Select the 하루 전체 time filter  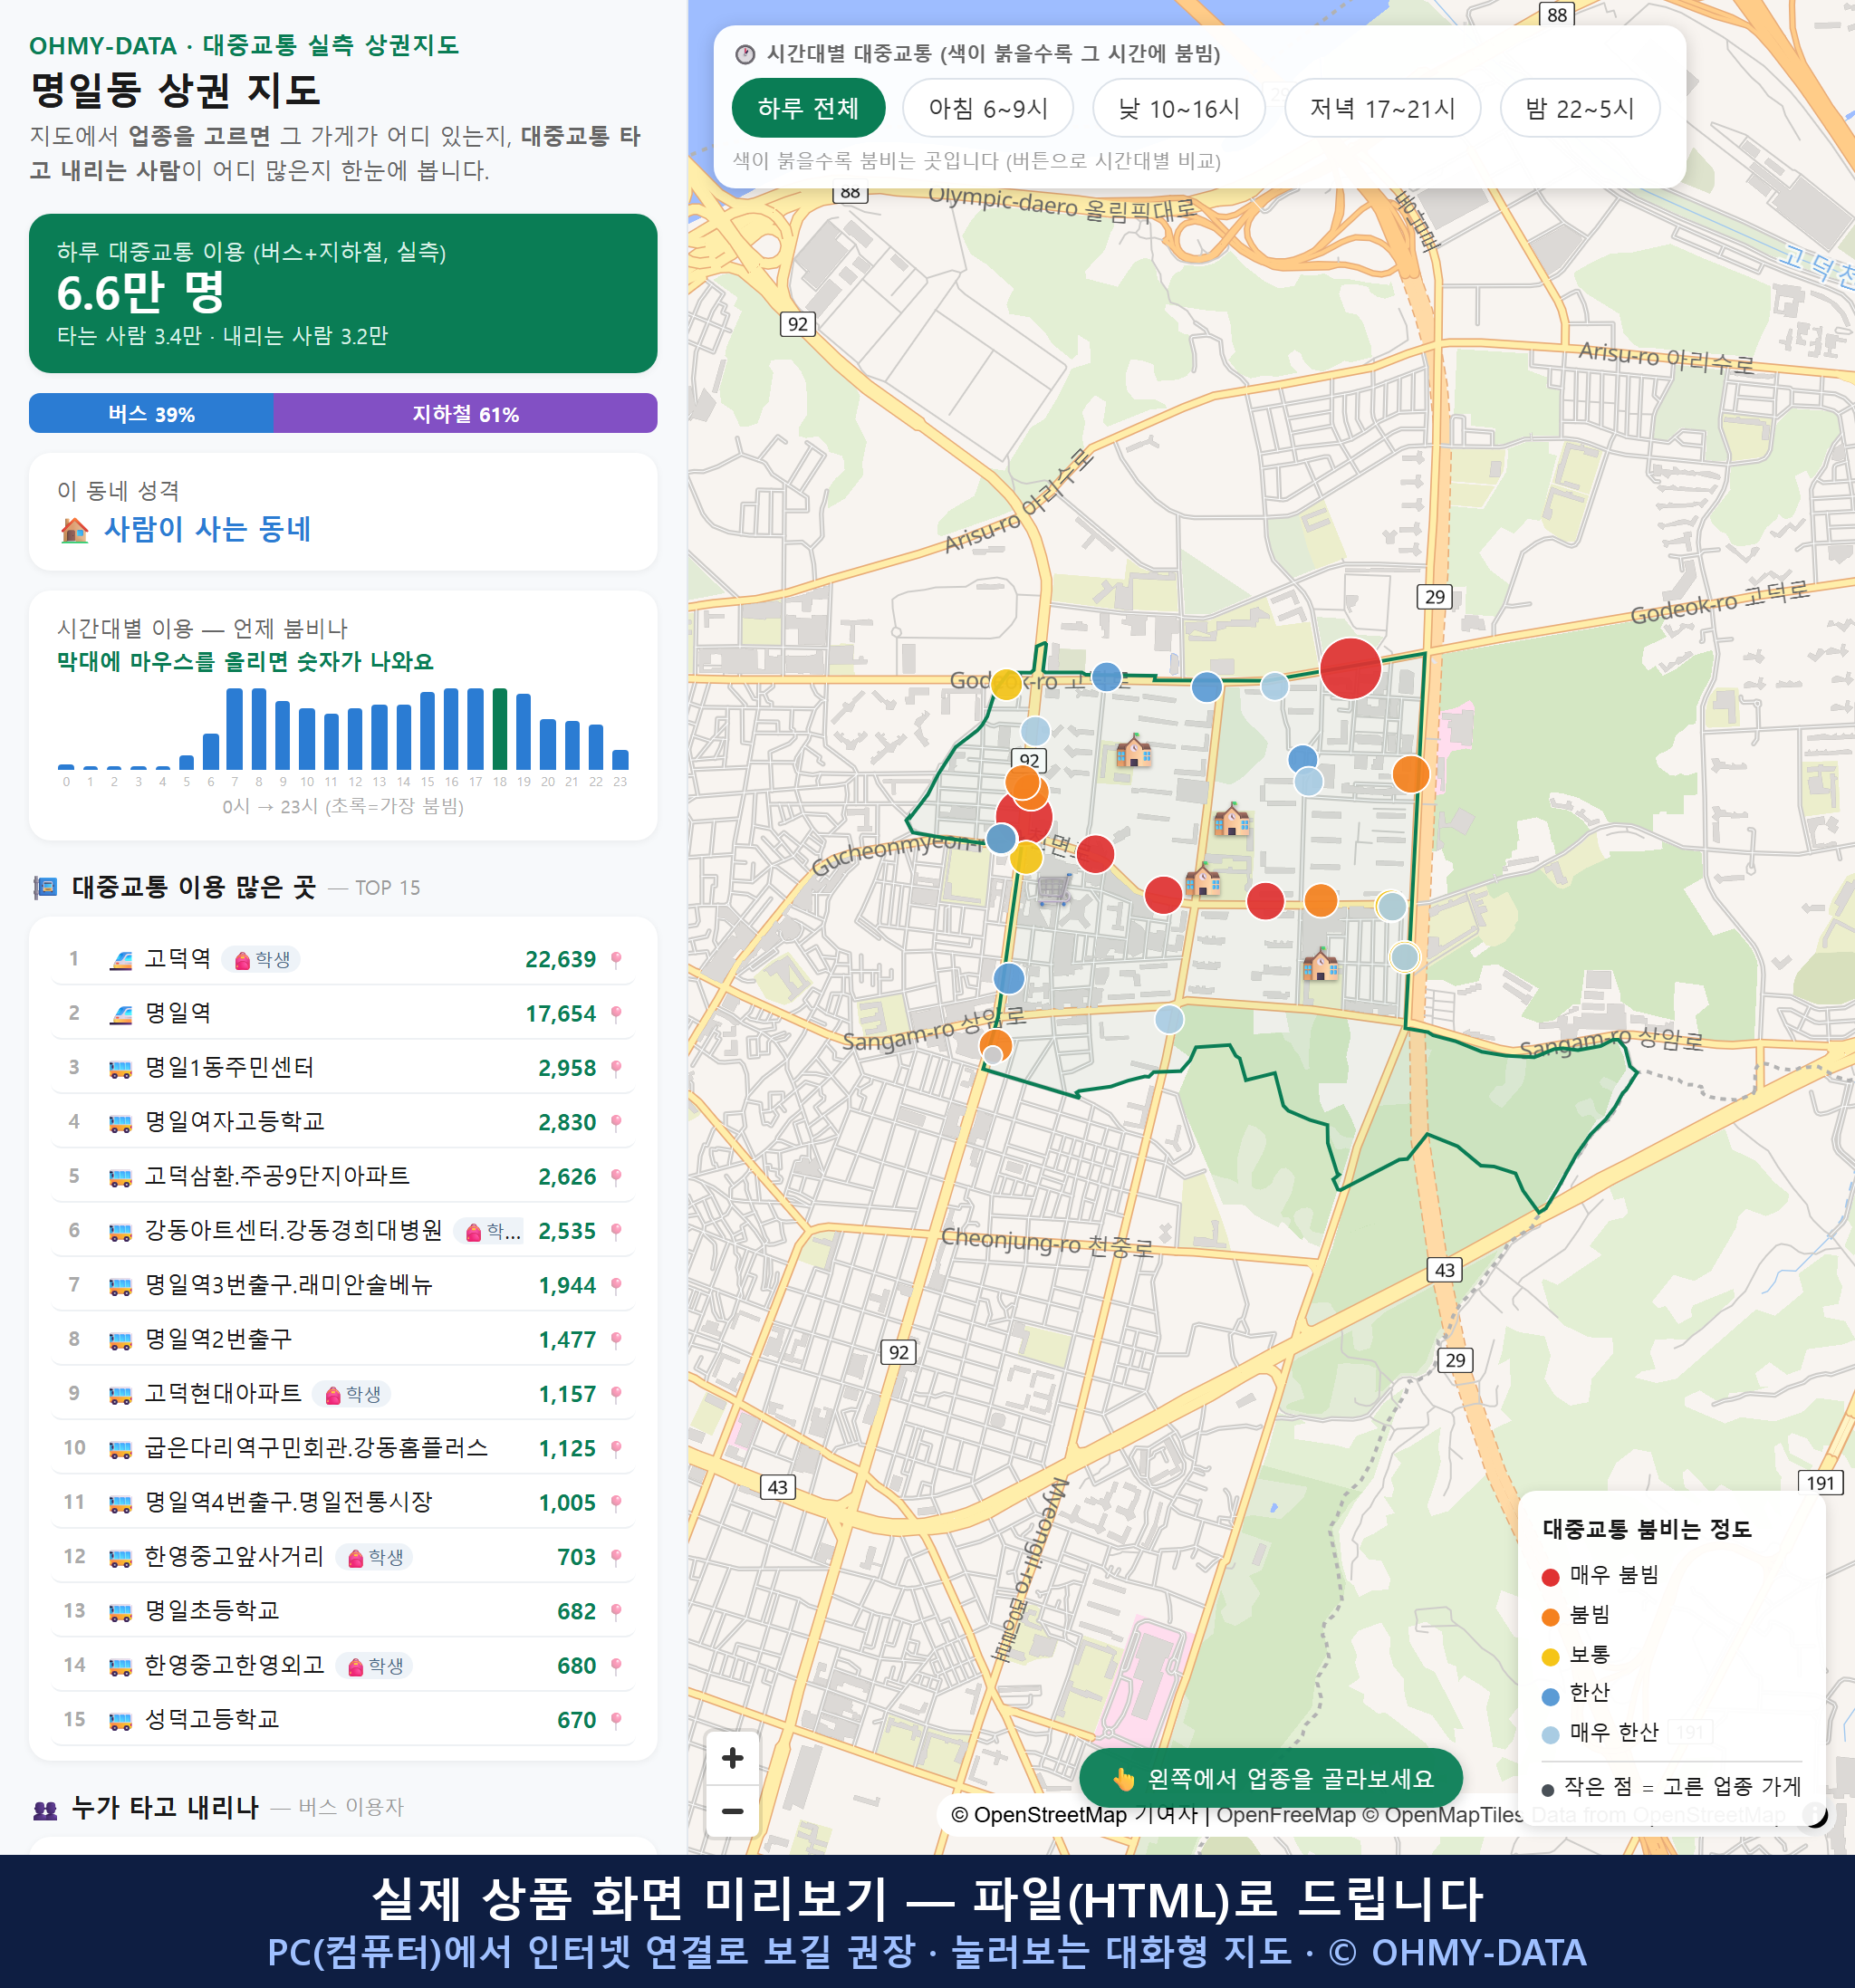pos(808,108)
